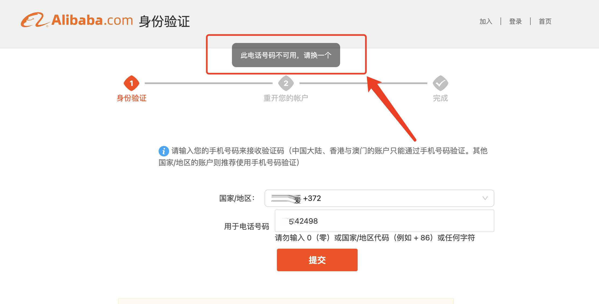This screenshot has height=304, width=599.
Task: Click the progress bar between steps 1 and 2
Action: pyautogui.click(x=209, y=84)
